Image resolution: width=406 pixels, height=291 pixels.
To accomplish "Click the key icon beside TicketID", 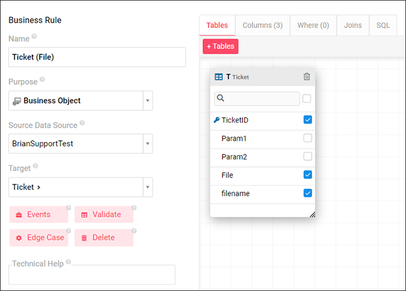I will [216, 120].
